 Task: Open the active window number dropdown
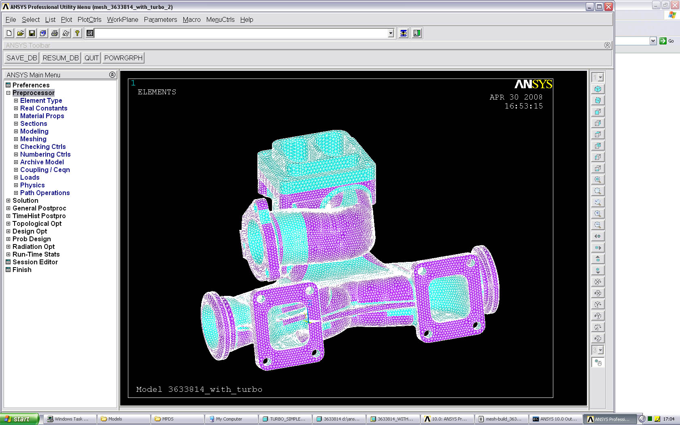click(598, 77)
